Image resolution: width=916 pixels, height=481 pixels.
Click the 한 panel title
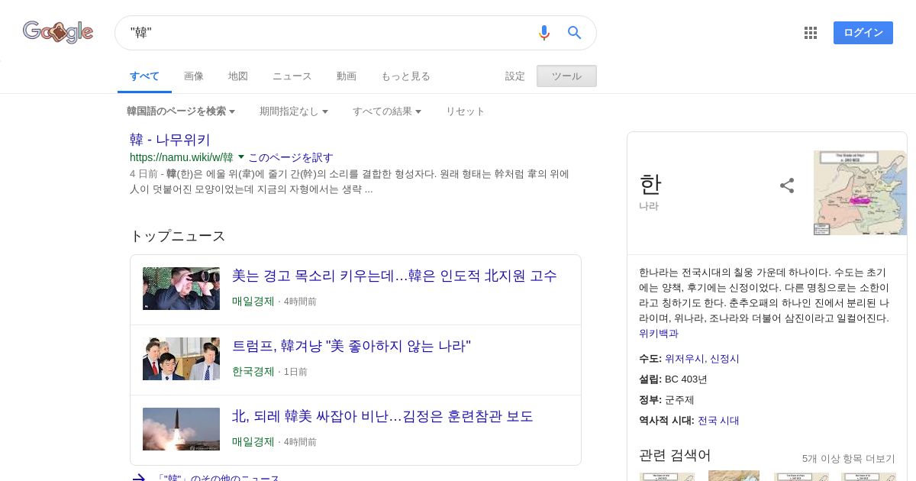650,184
